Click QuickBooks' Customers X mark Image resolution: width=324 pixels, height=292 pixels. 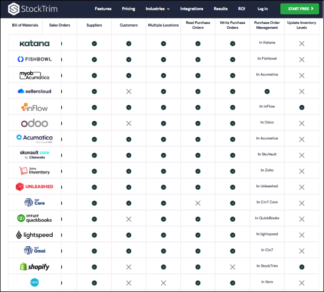[129, 219]
